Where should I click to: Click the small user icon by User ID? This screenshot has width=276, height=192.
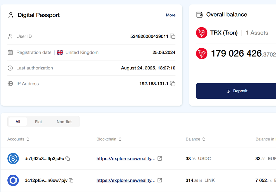point(10,36)
